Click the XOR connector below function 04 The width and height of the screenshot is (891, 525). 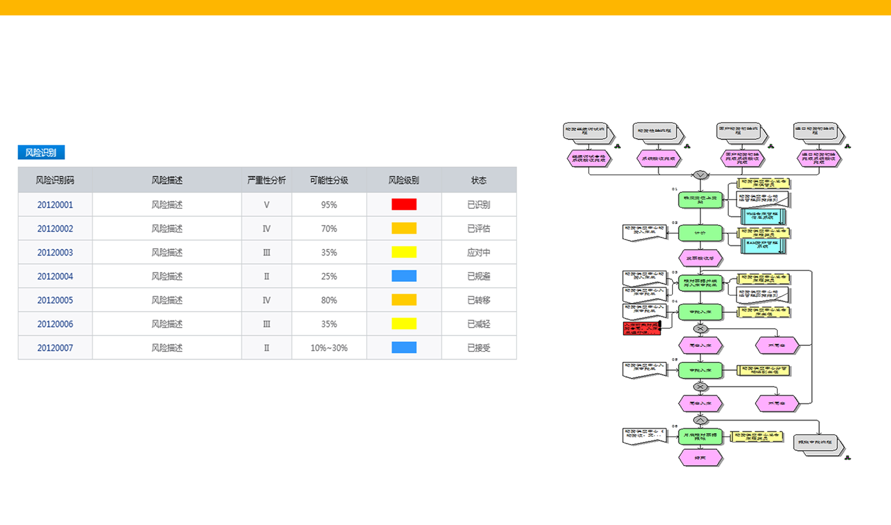[700, 329]
